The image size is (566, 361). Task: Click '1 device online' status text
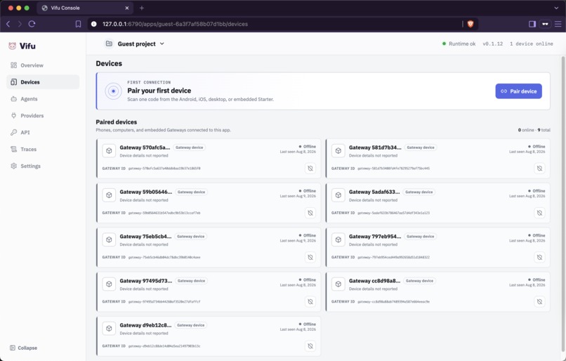click(x=532, y=44)
